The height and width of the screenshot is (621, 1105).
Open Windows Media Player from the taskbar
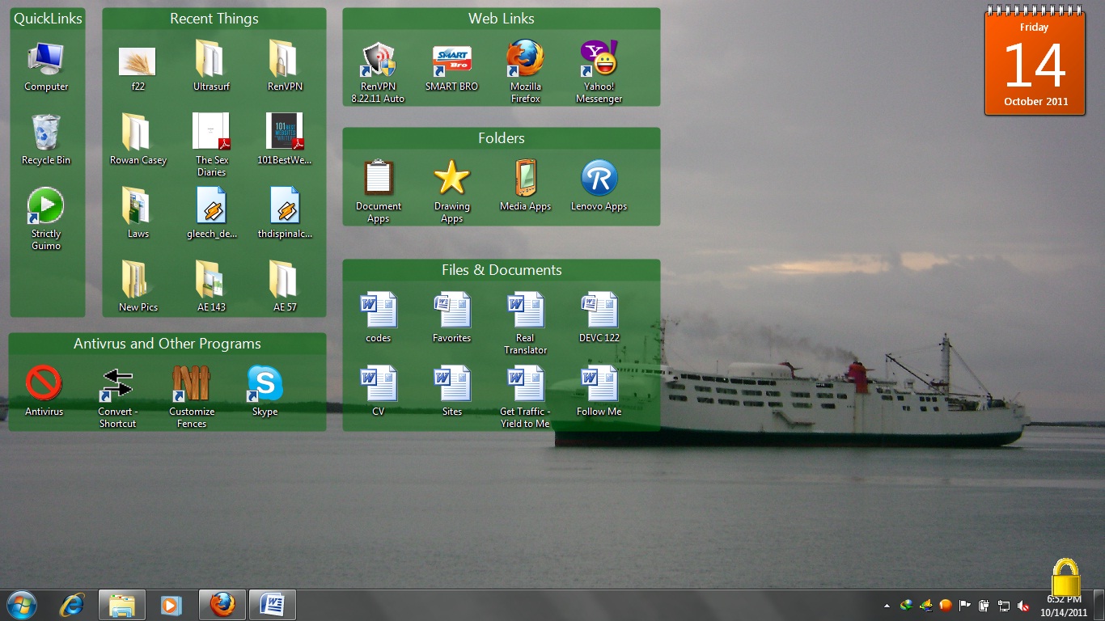(x=171, y=605)
